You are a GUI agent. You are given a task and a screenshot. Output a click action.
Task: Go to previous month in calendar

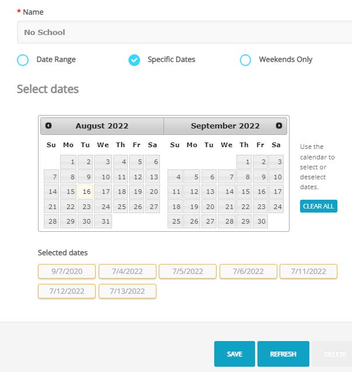[x=48, y=126]
